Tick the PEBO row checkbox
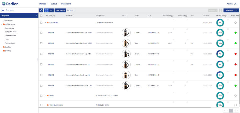This screenshot has width=240, height=113. [x=41, y=96]
